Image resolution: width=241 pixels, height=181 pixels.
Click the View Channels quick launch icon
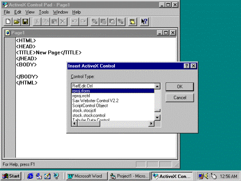(x=56, y=176)
